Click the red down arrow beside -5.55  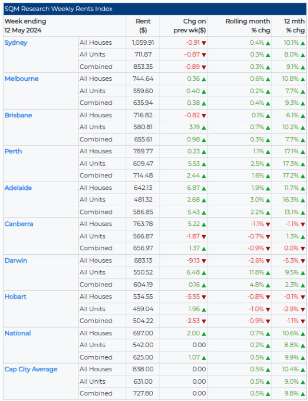point(204,297)
